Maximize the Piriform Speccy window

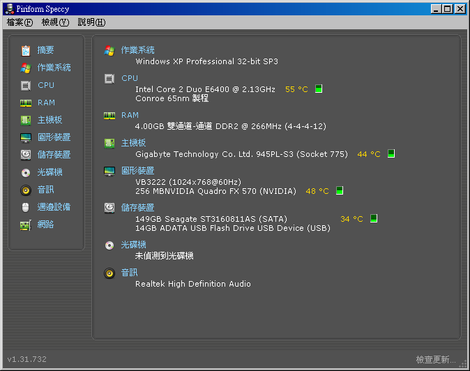(x=448, y=9)
